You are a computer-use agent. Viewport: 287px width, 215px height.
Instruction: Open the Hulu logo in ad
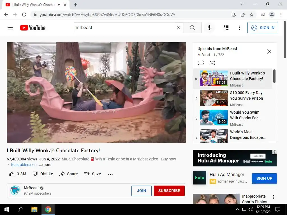pos(200,178)
